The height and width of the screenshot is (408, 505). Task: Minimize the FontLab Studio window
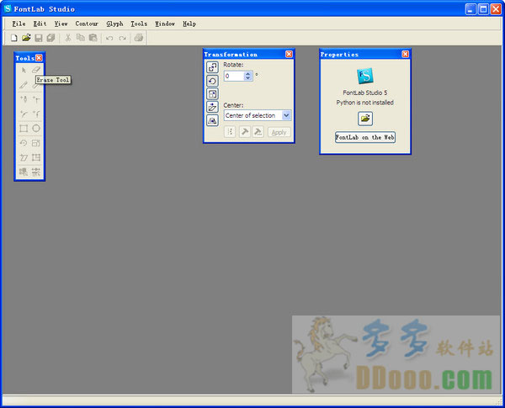tap(470, 9)
